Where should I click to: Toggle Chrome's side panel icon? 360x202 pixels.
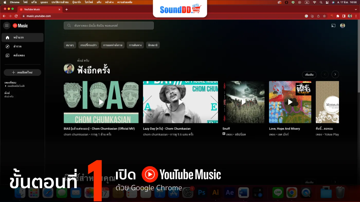coord(344,16)
